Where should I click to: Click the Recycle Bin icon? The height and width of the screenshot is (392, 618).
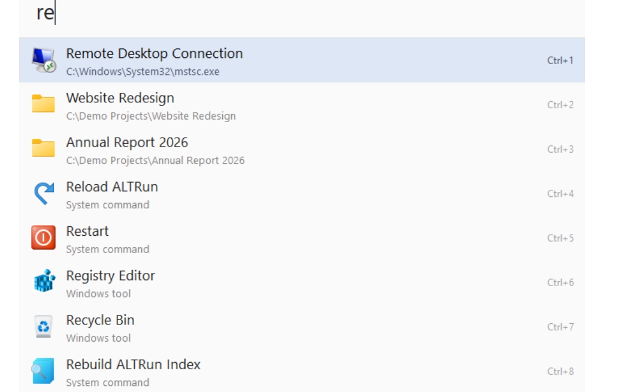[x=43, y=326]
